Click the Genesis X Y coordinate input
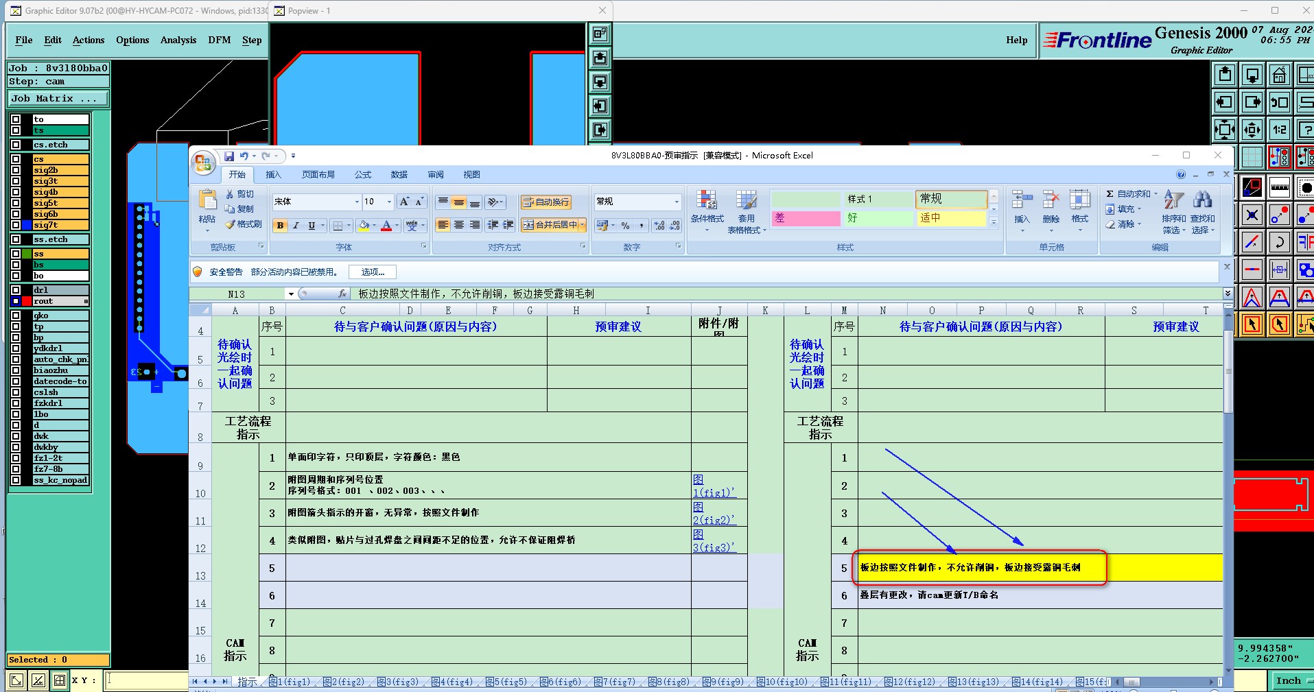The height and width of the screenshot is (692, 1314). [147, 680]
